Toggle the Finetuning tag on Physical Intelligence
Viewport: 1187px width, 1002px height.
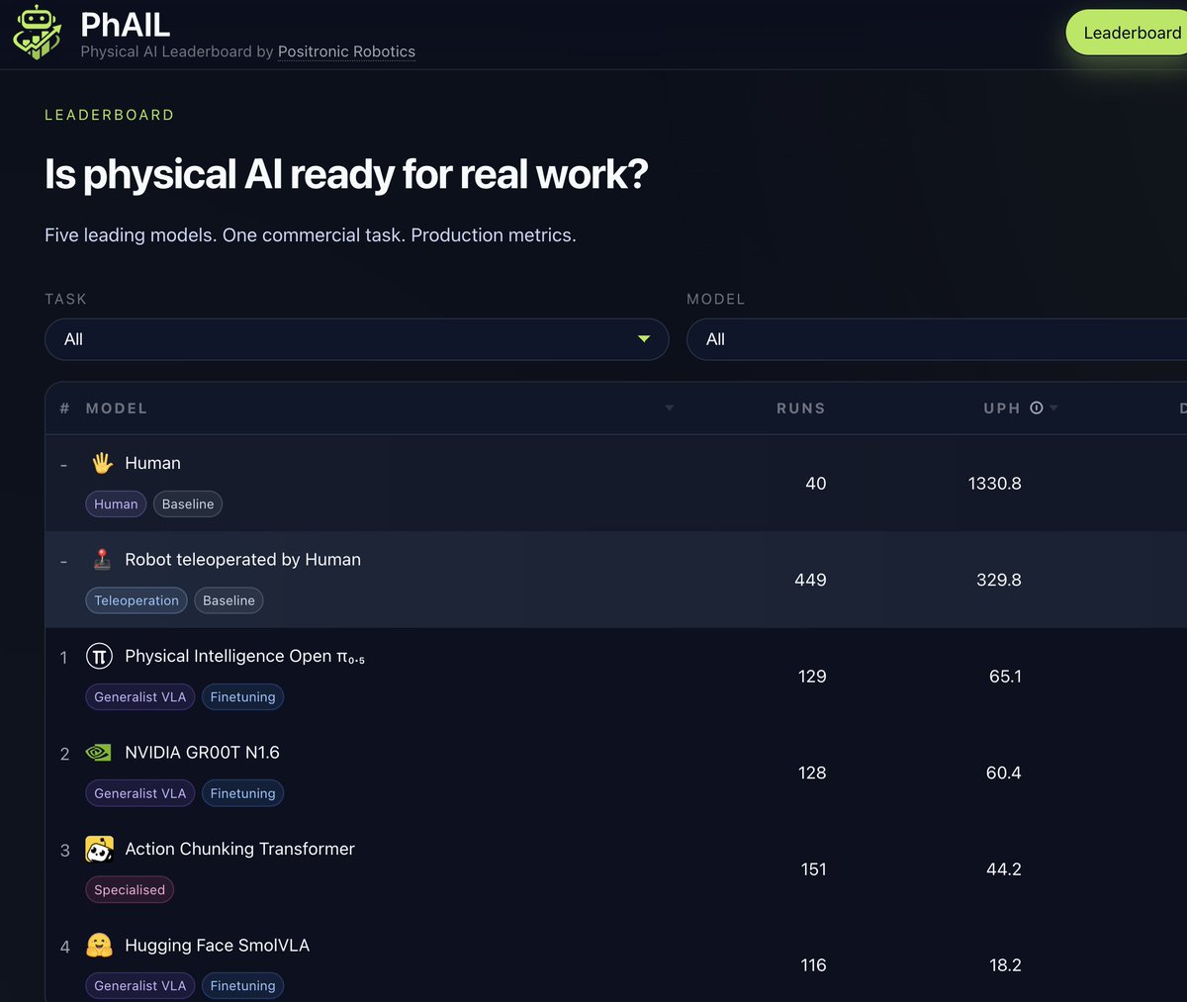(242, 696)
